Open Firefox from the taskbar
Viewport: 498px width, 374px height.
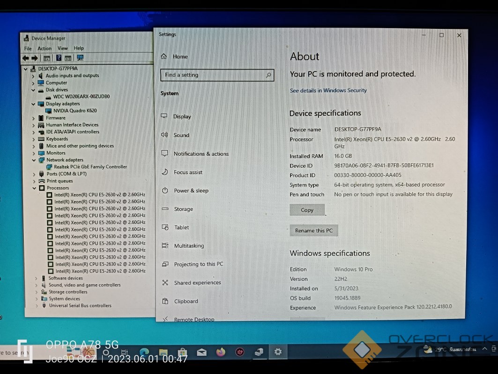[221, 352]
